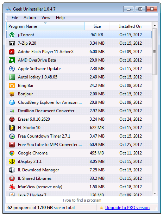Select the Bonjour name text
163x215 pixels.
(x=25, y=94)
